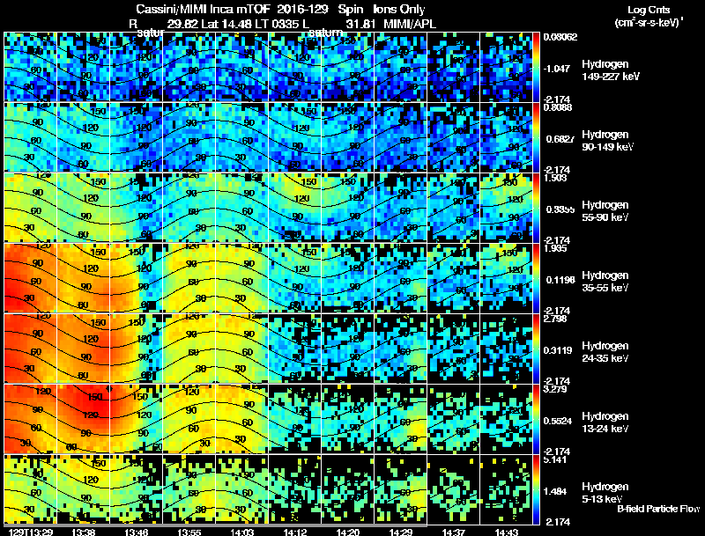Screen dimensions: 705x536
Task: Click the 'Hydrogen 149-227 keV' row label
Action: [x=610, y=70]
